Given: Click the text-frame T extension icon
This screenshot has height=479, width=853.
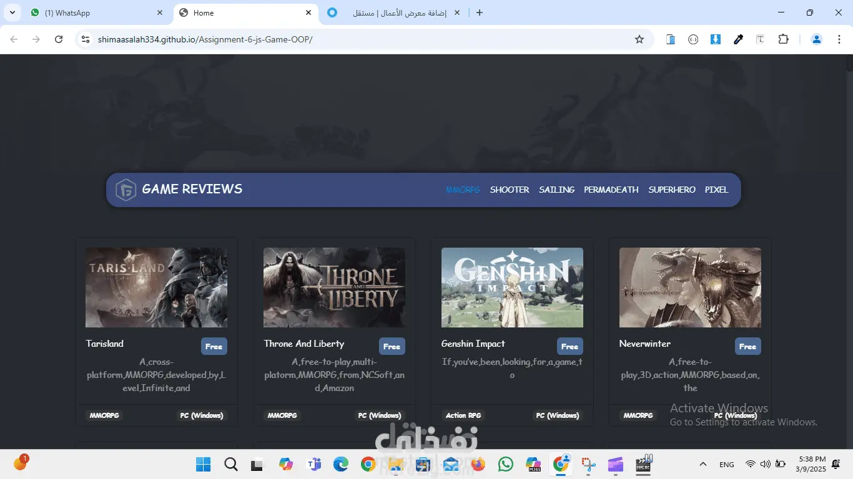Looking at the screenshot, I should pyautogui.click(x=761, y=39).
